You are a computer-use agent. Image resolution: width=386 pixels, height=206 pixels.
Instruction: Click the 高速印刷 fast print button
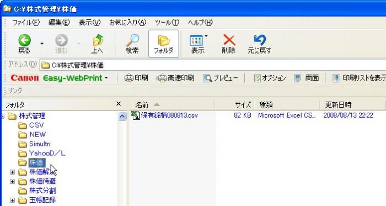pyautogui.click(x=175, y=78)
